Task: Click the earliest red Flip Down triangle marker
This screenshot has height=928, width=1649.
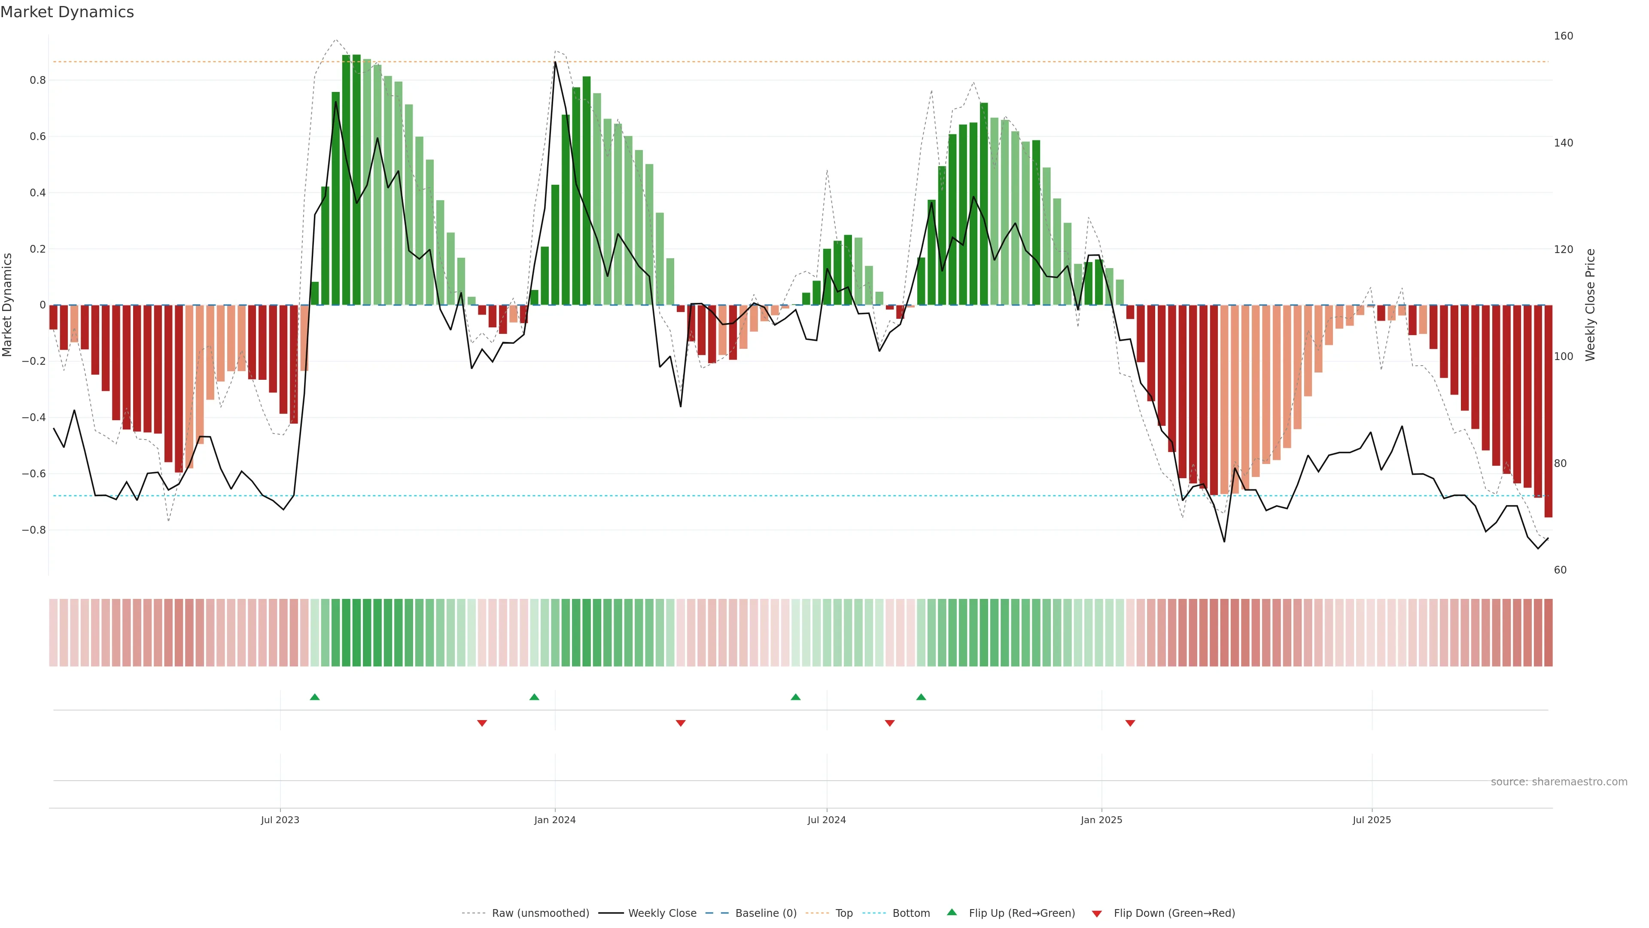Action: click(x=482, y=723)
